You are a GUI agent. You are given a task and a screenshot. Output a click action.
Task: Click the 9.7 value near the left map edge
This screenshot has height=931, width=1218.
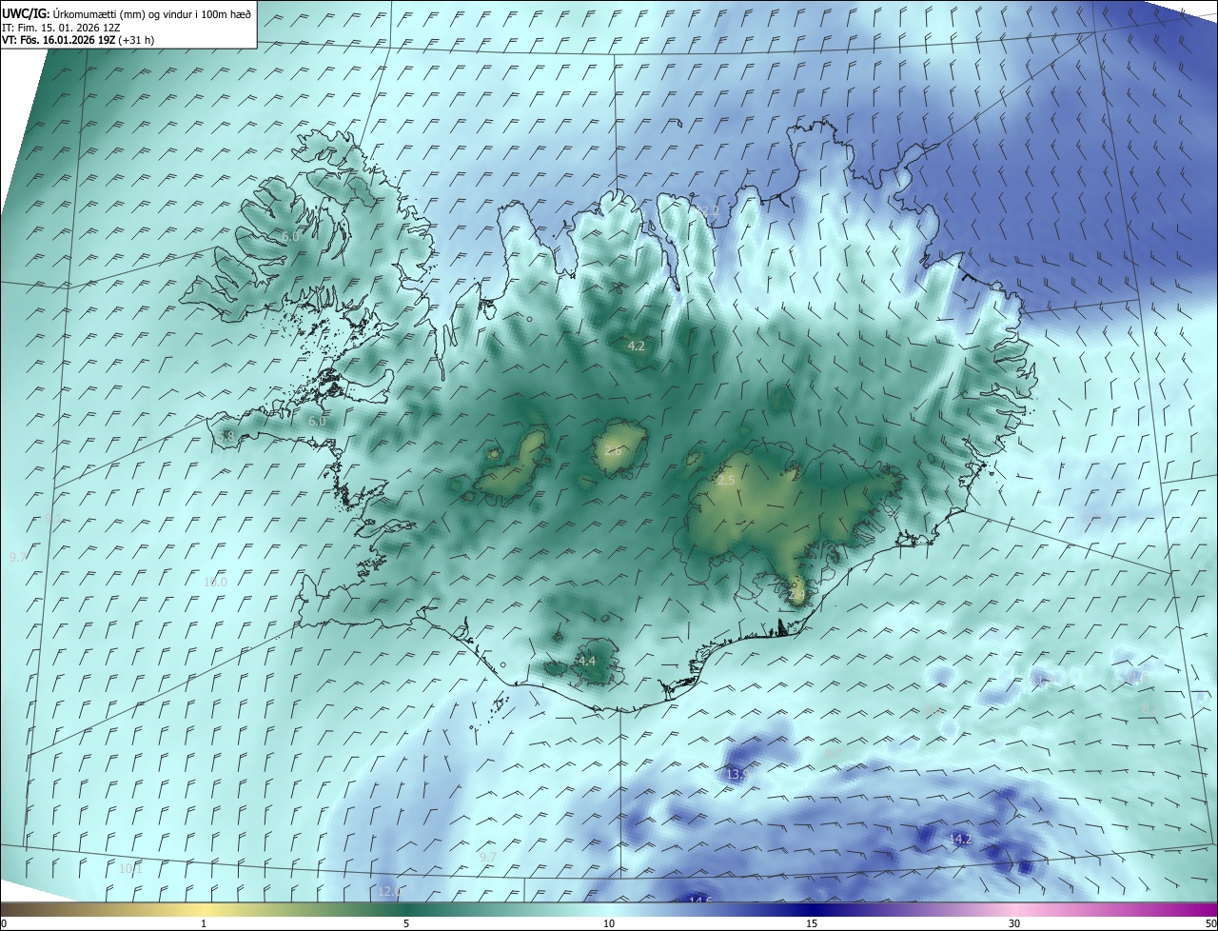18,557
